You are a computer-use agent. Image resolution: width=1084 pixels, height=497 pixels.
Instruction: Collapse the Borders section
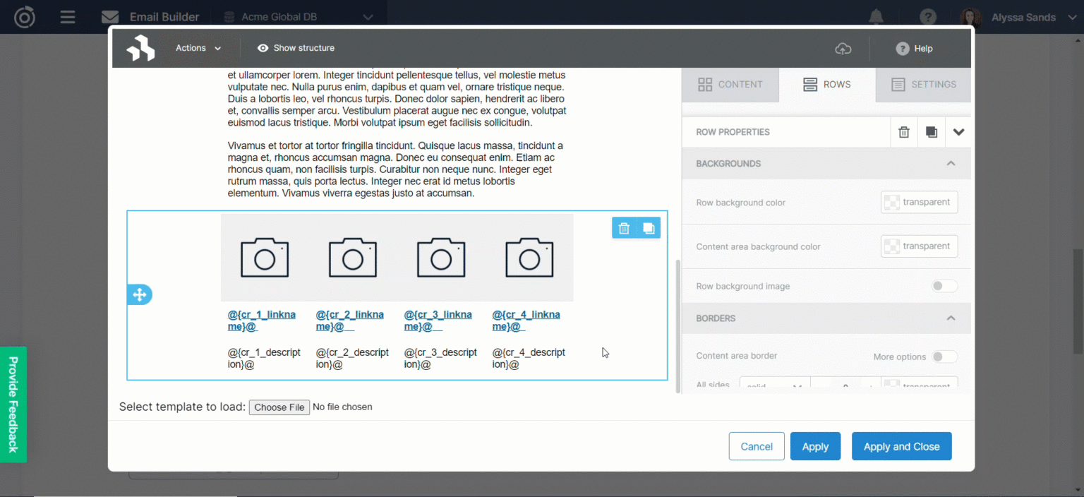pos(951,318)
